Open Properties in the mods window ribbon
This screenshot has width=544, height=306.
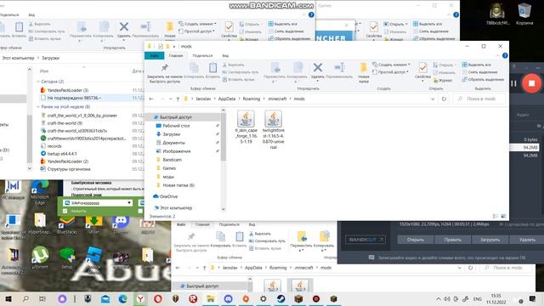pos(422,71)
